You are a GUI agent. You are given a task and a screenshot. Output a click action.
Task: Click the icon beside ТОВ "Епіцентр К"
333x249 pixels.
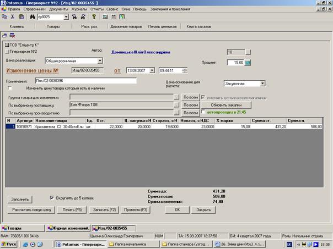pos(7,45)
